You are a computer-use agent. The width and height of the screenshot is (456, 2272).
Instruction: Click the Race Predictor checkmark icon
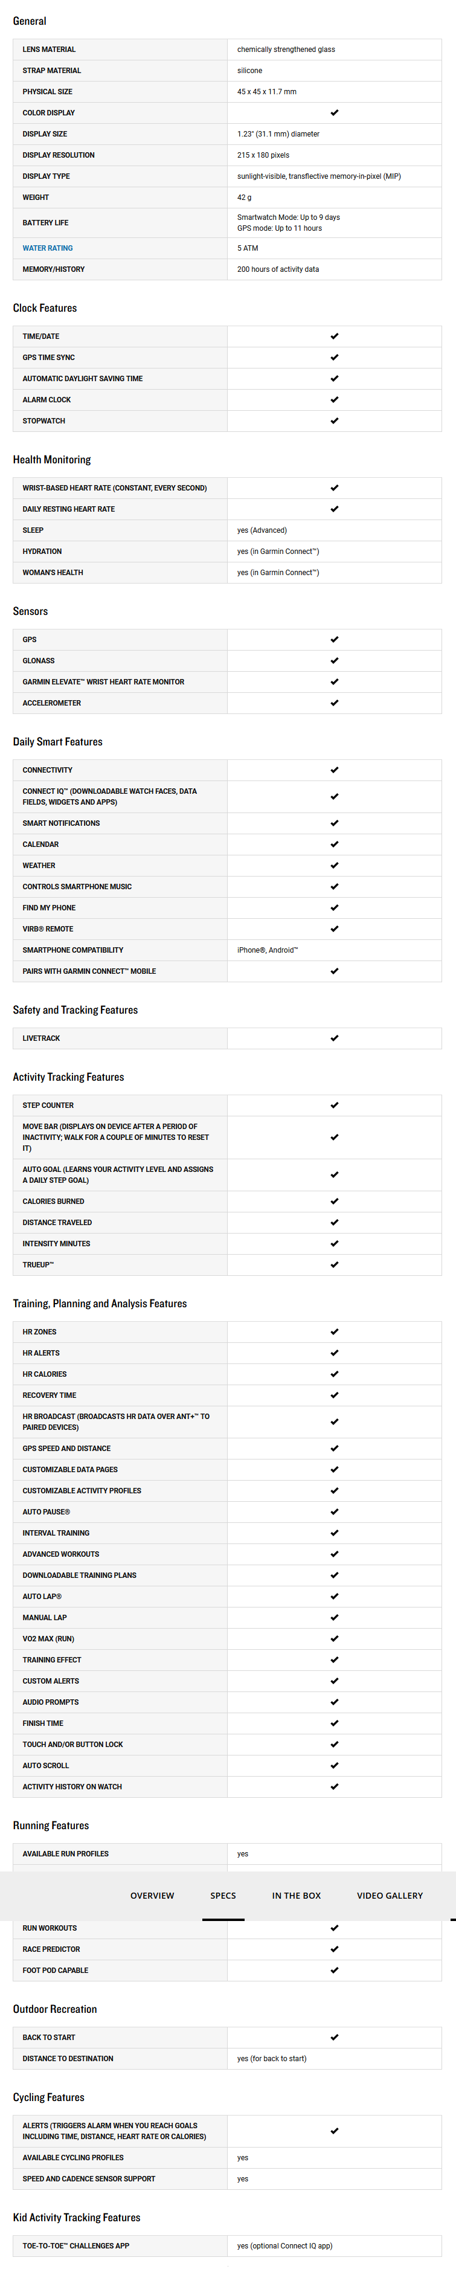pos(334,1949)
